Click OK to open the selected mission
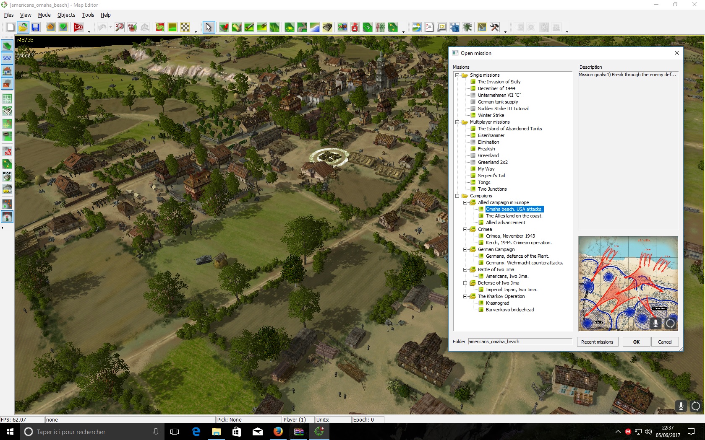 (x=636, y=342)
